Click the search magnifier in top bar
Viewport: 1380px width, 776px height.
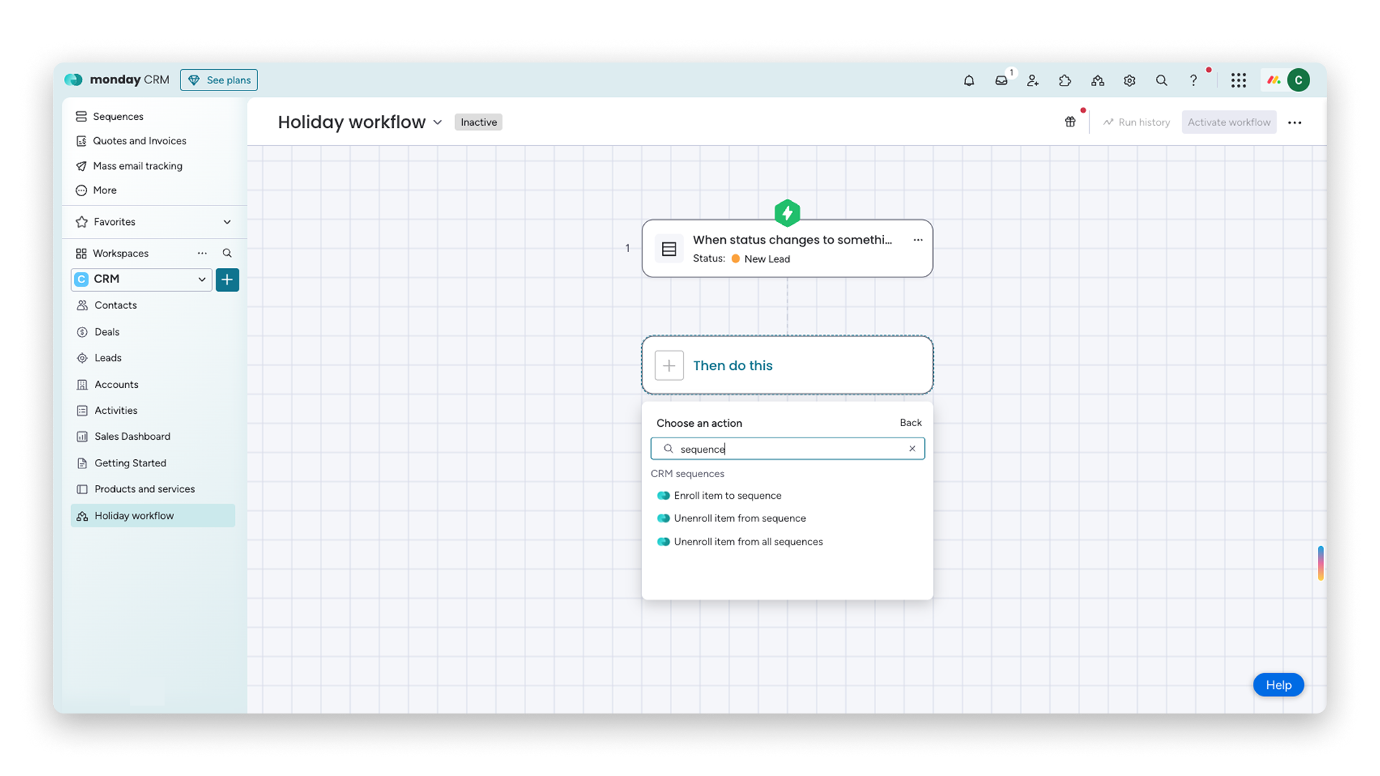(1161, 80)
